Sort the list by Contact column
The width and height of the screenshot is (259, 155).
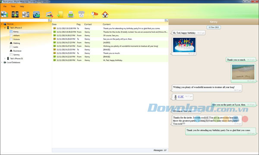coord(88,24)
